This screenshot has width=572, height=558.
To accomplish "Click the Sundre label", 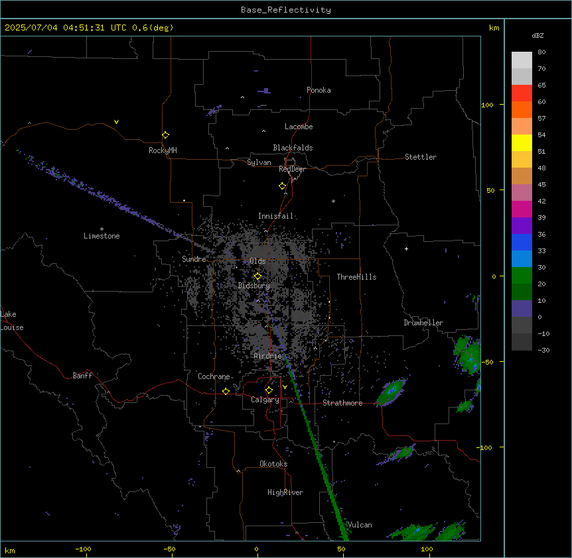I will click(194, 259).
